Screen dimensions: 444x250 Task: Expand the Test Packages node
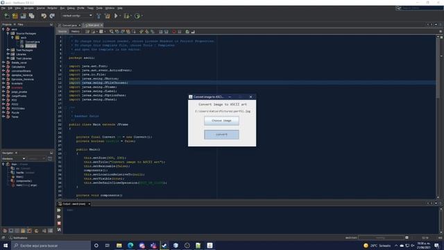click(8, 50)
